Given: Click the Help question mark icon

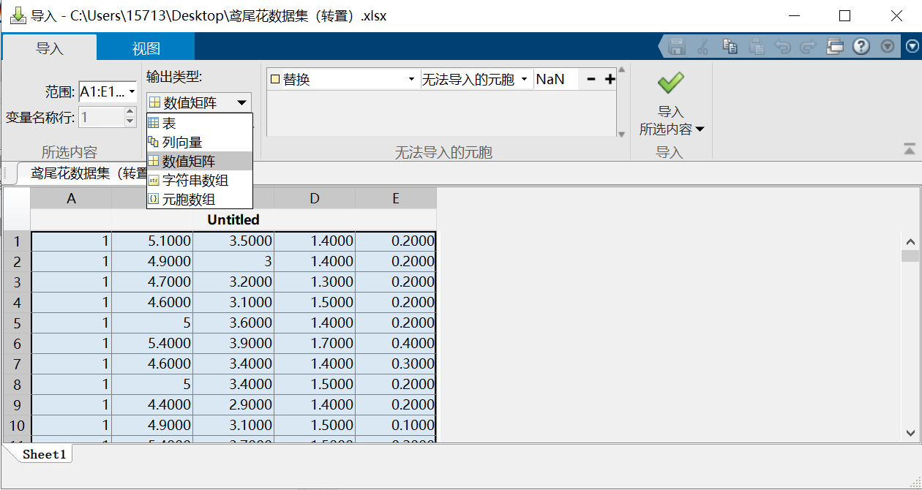Looking at the screenshot, I should [861, 46].
